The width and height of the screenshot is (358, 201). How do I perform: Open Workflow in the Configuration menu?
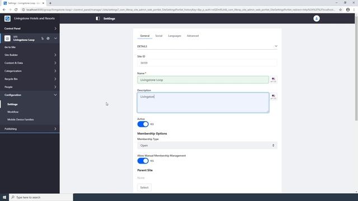pos(13,112)
